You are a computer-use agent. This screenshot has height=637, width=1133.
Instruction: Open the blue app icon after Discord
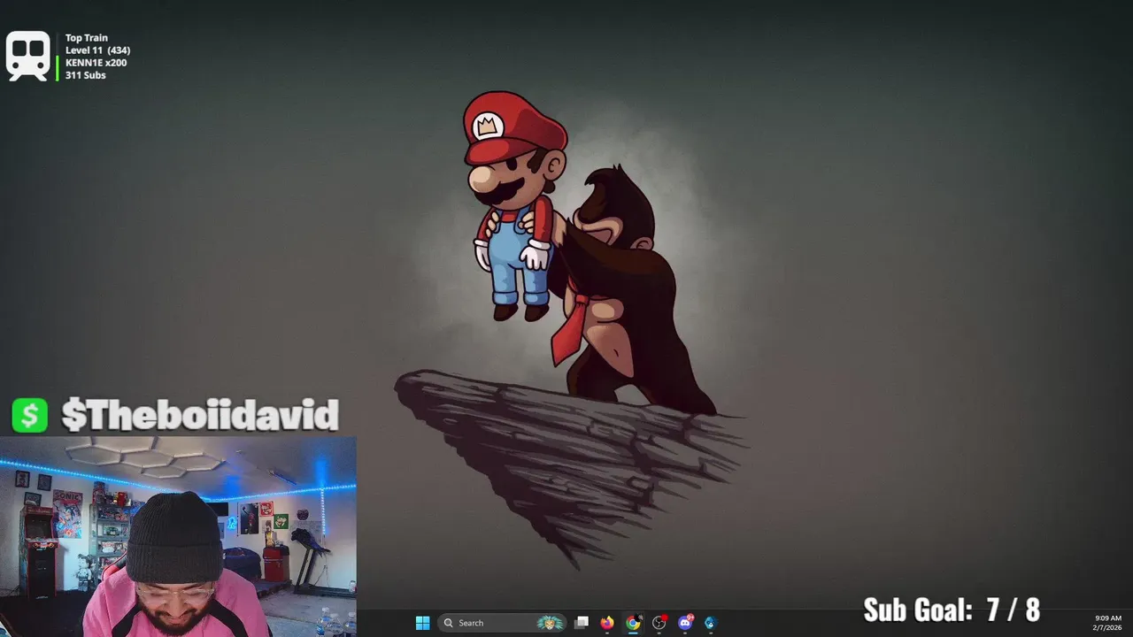pos(710,623)
